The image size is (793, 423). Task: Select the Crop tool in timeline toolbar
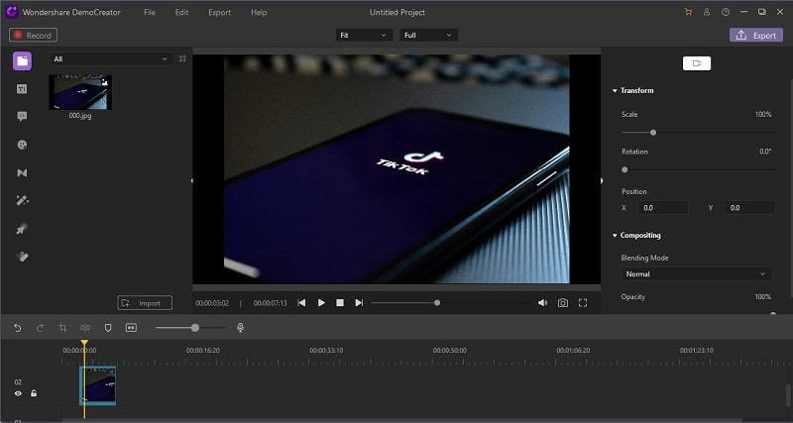tap(62, 328)
